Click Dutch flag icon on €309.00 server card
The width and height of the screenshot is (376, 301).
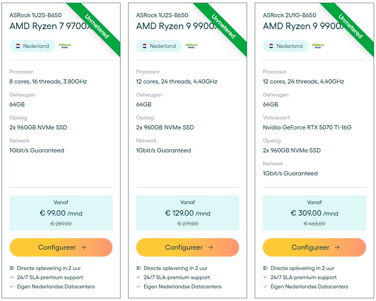pos(271,46)
